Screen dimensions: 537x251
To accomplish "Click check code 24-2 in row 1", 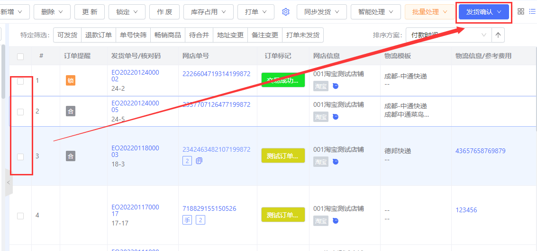I will click(x=118, y=89).
